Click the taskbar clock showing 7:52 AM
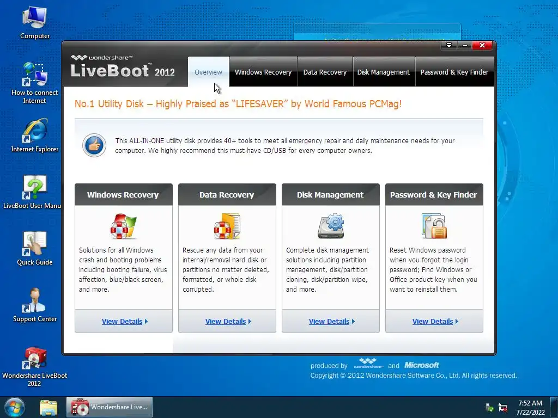Screen dimensions: 558x418 tap(530, 407)
